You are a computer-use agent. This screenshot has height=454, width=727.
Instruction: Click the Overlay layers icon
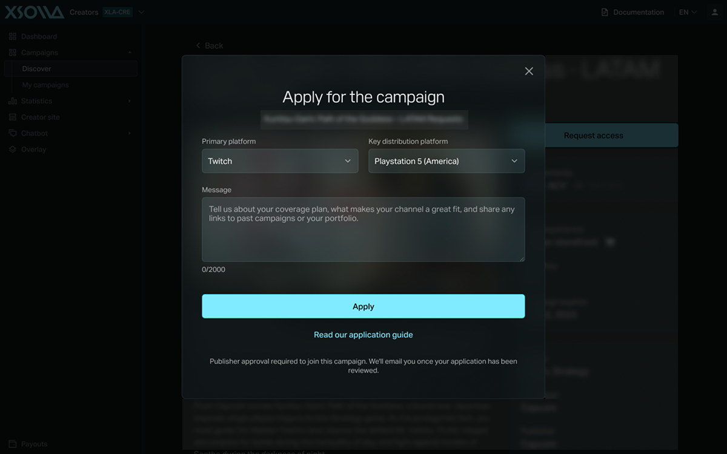[13, 150]
